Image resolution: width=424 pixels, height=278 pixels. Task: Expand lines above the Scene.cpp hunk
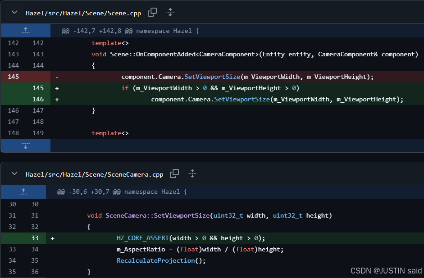(x=26, y=31)
